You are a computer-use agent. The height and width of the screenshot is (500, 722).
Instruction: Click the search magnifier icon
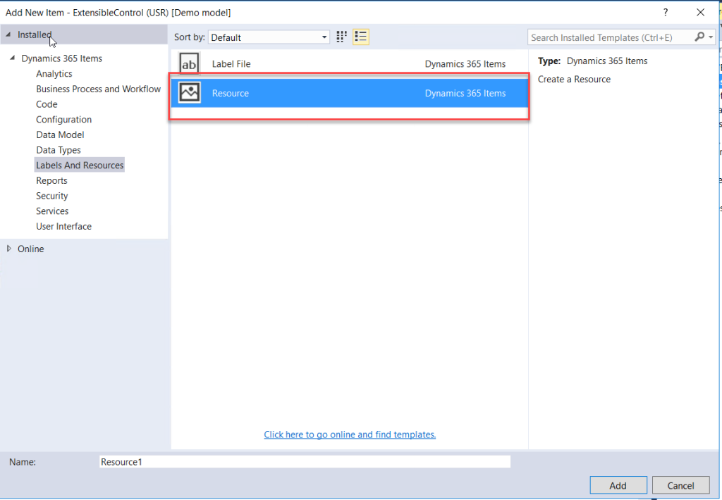(x=699, y=37)
